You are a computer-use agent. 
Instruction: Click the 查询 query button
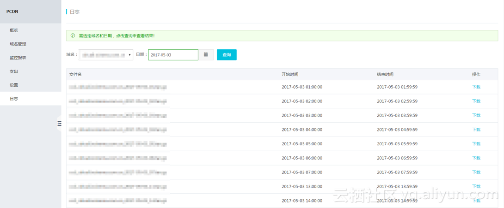(227, 55)
